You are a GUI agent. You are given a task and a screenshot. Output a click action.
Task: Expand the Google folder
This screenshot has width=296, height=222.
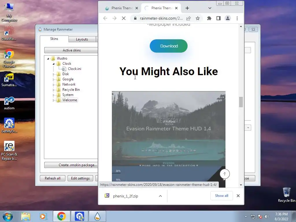tap(53, 79)
